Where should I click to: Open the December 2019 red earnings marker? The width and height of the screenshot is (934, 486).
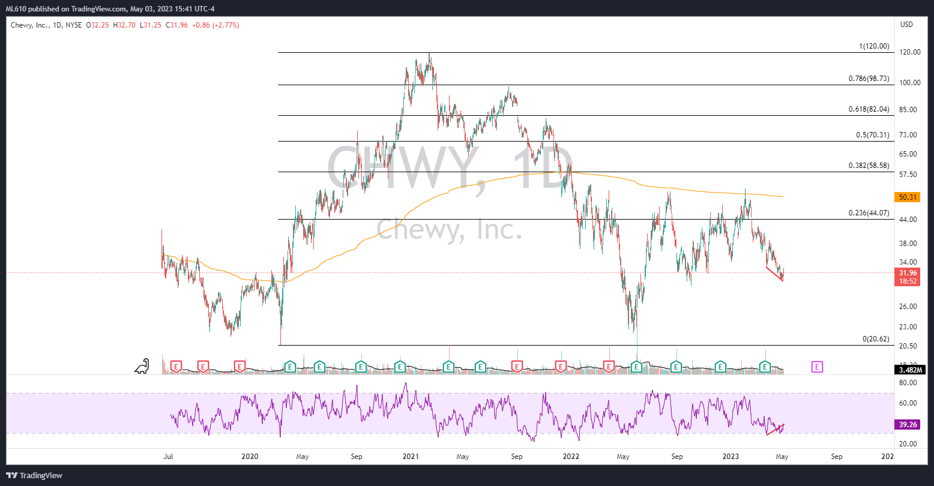[240, 365]
